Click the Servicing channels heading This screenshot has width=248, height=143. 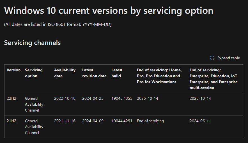(x=33, y=43)
